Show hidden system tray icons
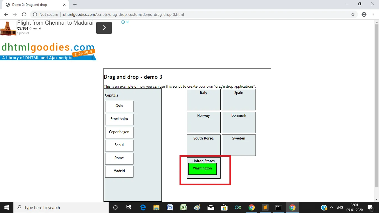Viewport: 379px width, 213px height. [x=331, y=207]
